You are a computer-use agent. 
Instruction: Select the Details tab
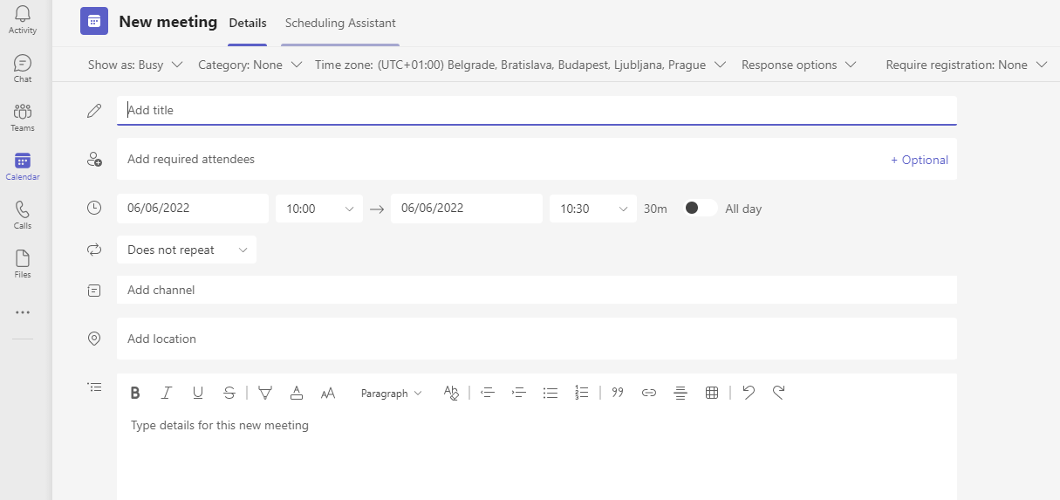pos(248,24)
